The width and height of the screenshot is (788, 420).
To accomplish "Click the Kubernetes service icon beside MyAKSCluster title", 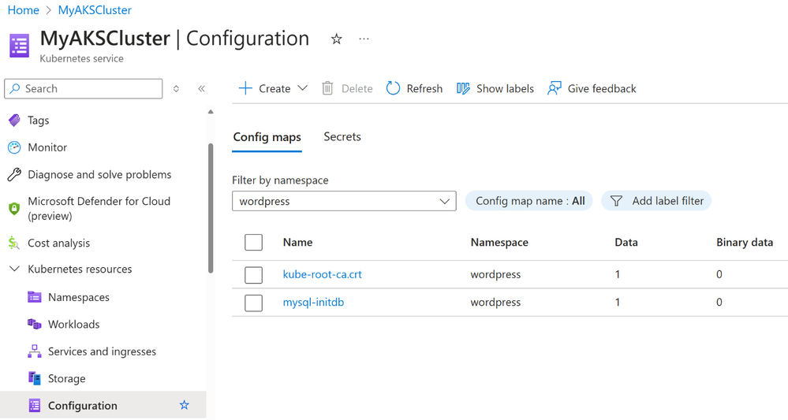I will pyautogui.click(x=20, y=46).
